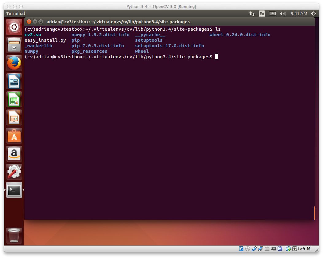Viewport: 323px width, 258px height.
Task: Mute sound via the volume indicator
Action: click(282, 13)
